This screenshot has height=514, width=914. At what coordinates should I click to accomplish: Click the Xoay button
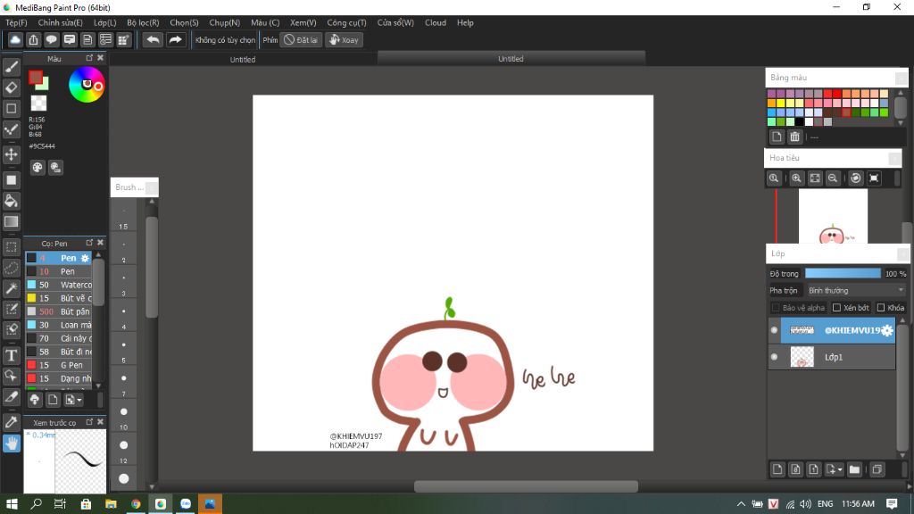[x=344, y=39]
